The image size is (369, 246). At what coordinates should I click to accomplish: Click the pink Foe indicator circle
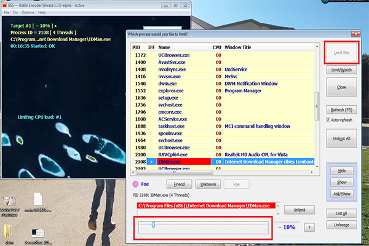click(135, 184)
